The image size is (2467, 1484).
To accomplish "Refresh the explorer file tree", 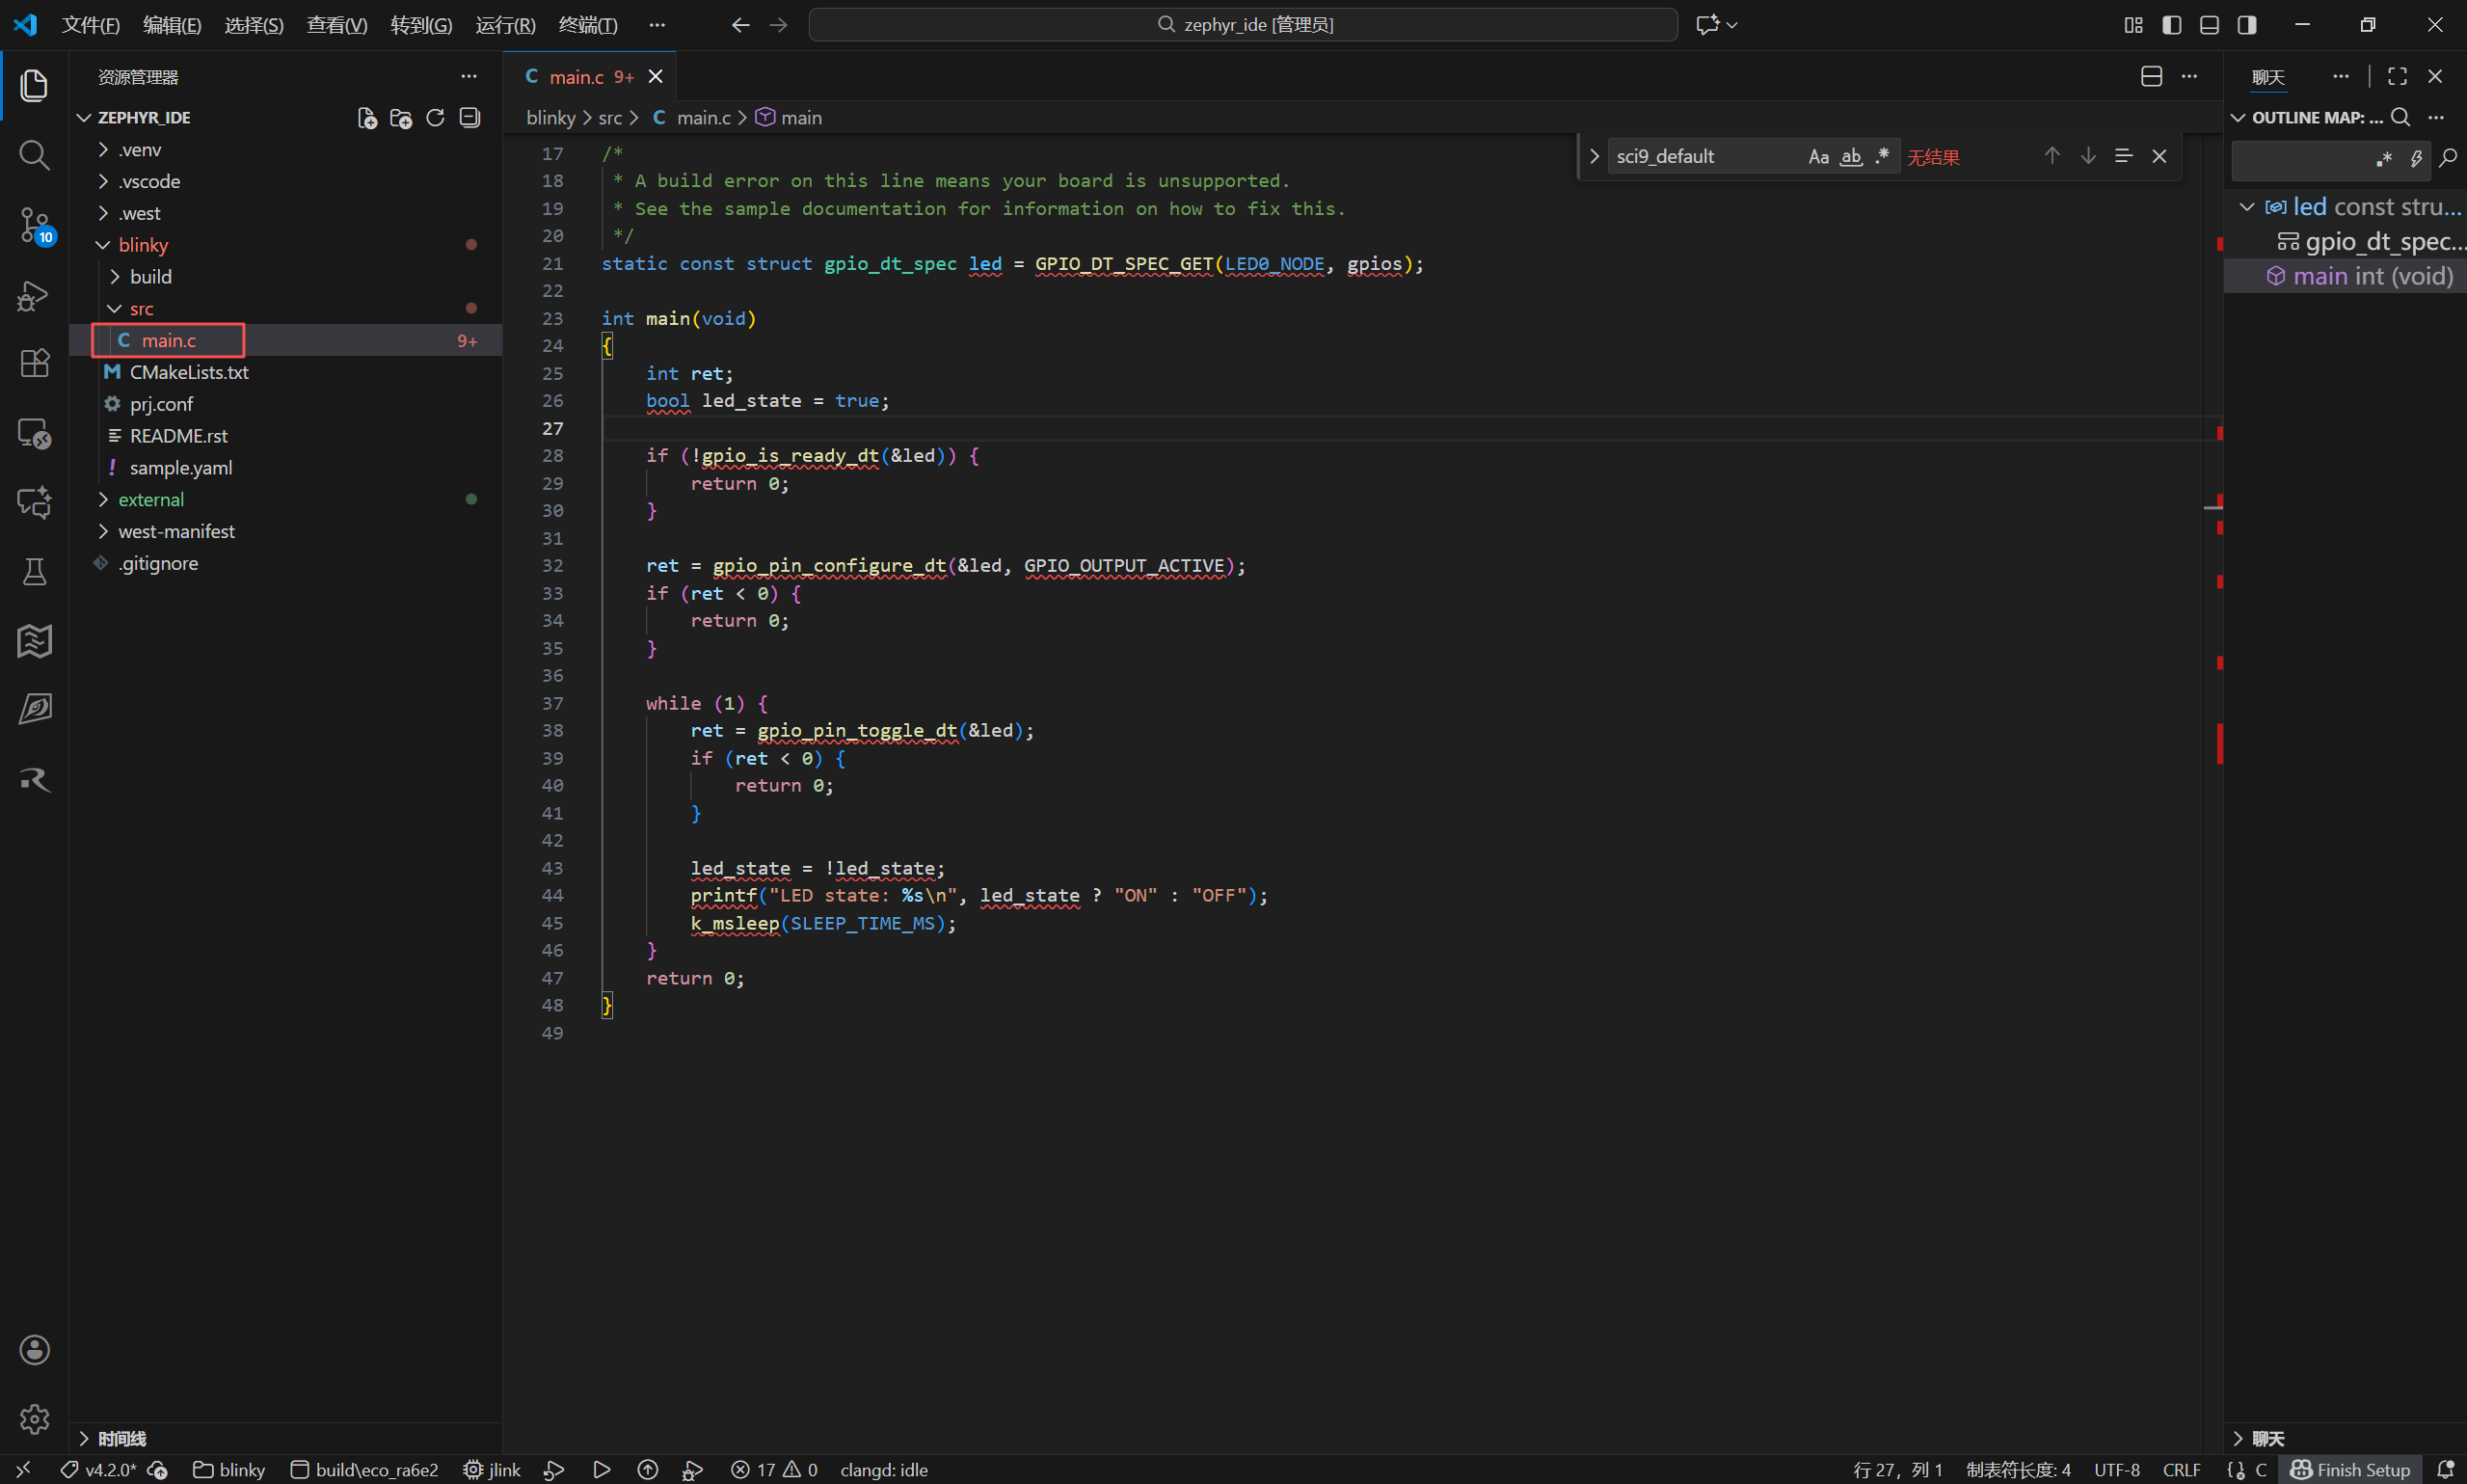I will pyautogui.click(x=435, y=118).
